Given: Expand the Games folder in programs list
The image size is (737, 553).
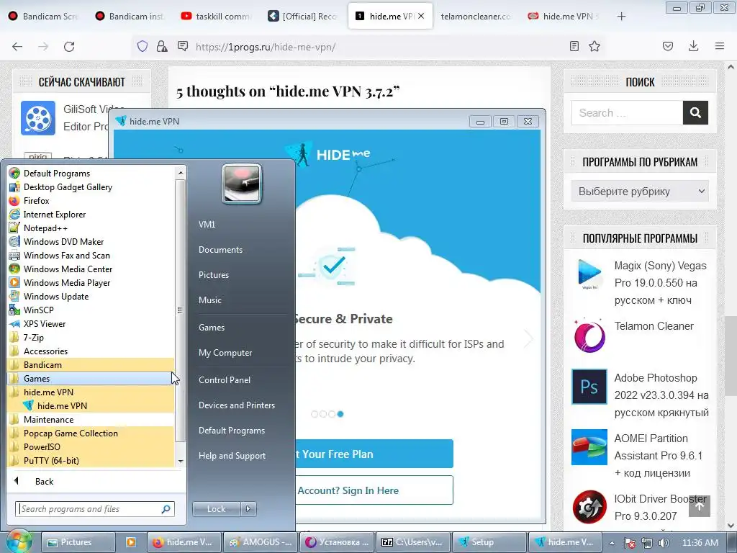Looking at the screenshot, I should 91,379.
